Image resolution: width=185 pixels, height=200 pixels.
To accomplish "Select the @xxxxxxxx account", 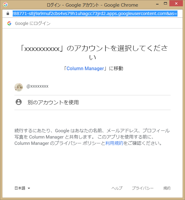I will [38, 86].
